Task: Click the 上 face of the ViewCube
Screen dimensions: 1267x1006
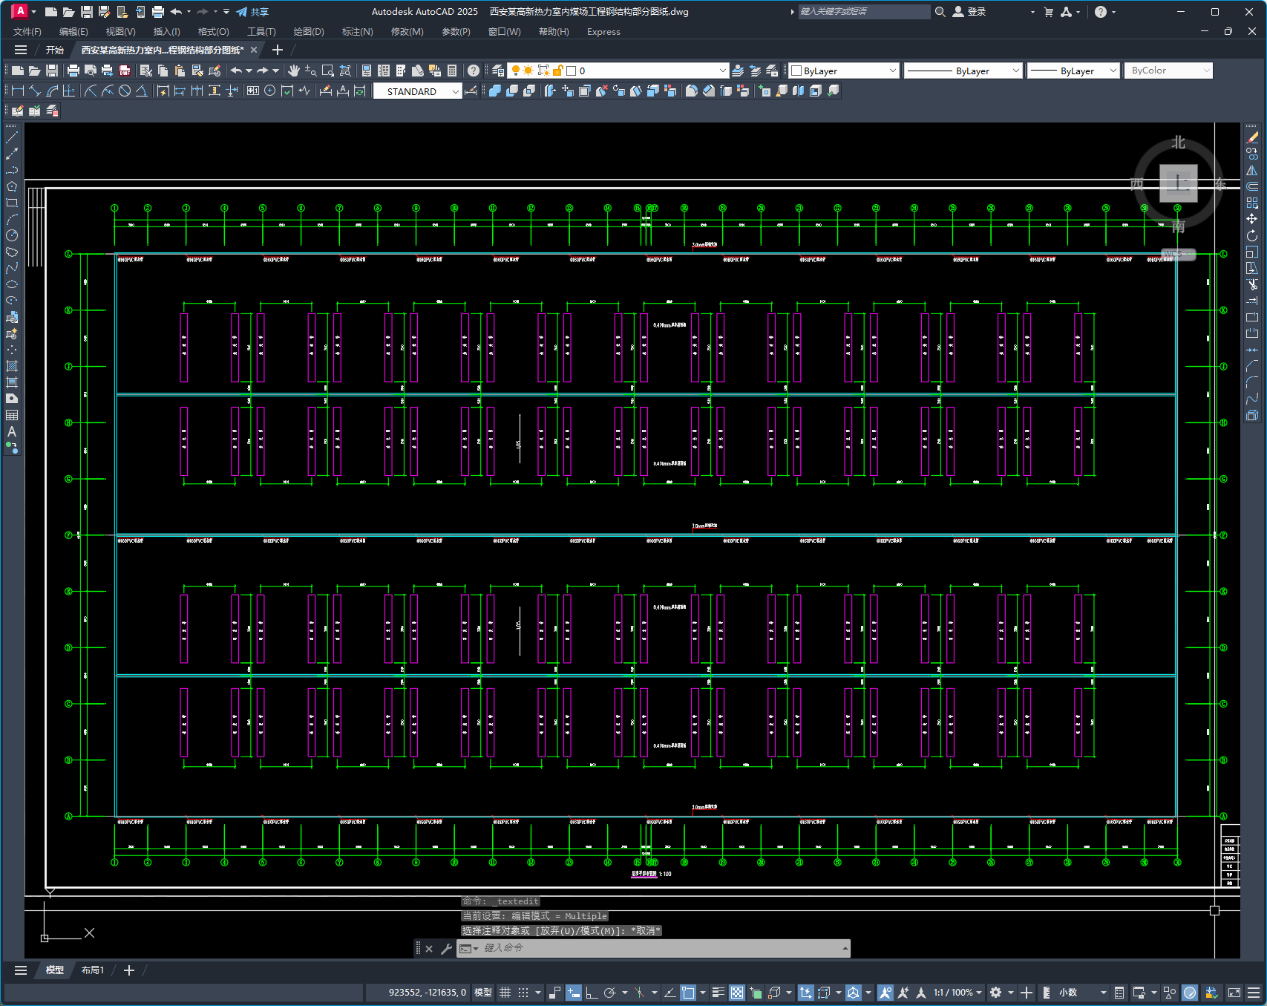Action: [x=1178, y=183]
